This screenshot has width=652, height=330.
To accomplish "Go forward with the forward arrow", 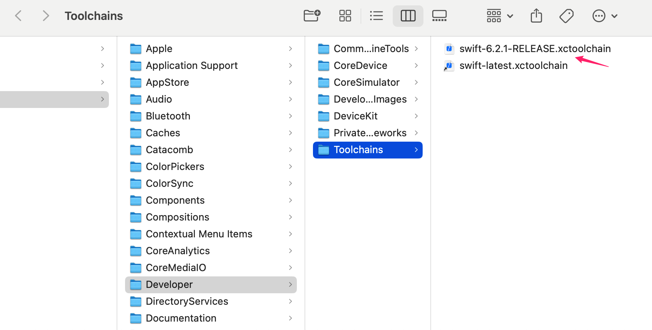I will [x=46, y=16].
